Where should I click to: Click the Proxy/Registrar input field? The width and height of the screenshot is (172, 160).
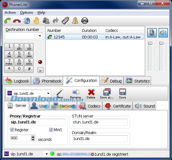click(38, 122)
